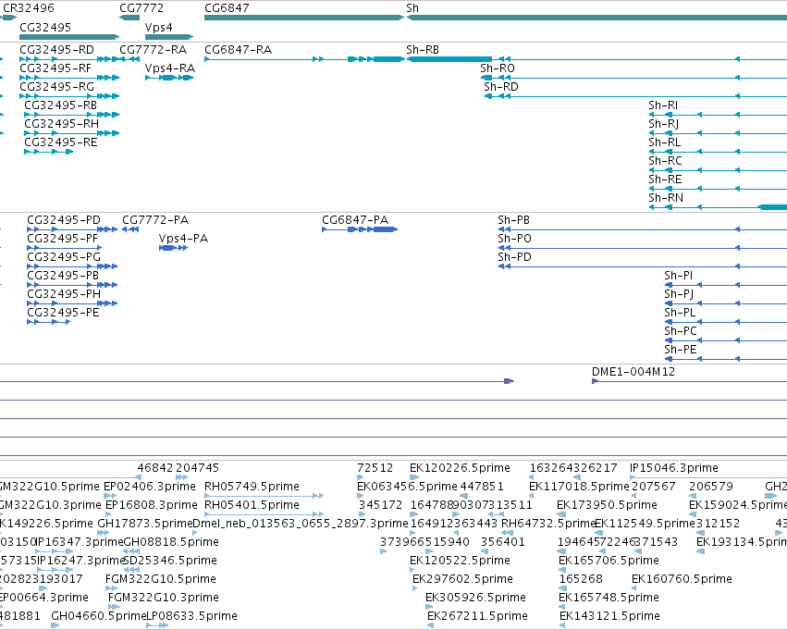The width and height of the screenshot is (787, 630).
Task: Open EST IP15046.3prime
Action: (674, 468)
